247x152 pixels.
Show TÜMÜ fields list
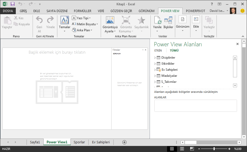174,50
